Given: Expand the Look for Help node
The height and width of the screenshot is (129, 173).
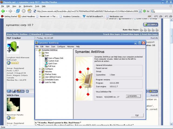Looking at the screenshot, I should 40,83.
